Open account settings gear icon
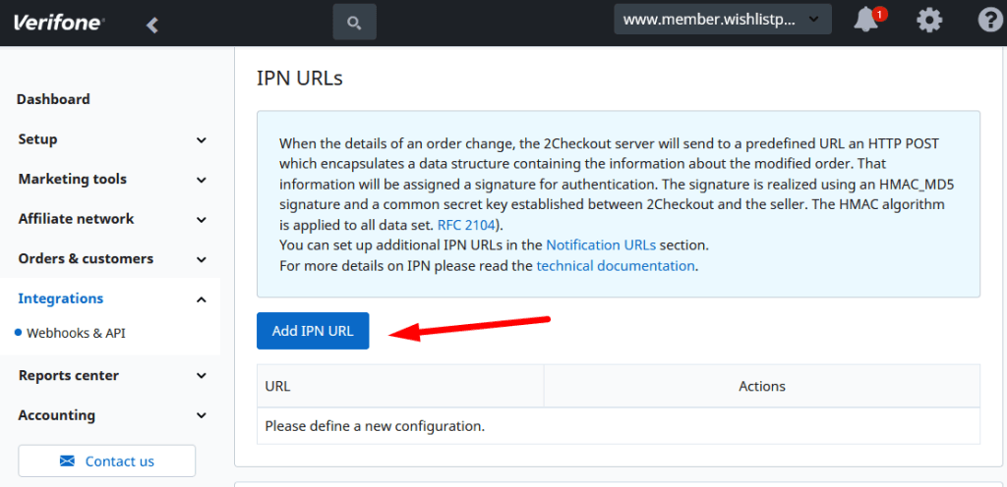 click(x=929, y=22)
